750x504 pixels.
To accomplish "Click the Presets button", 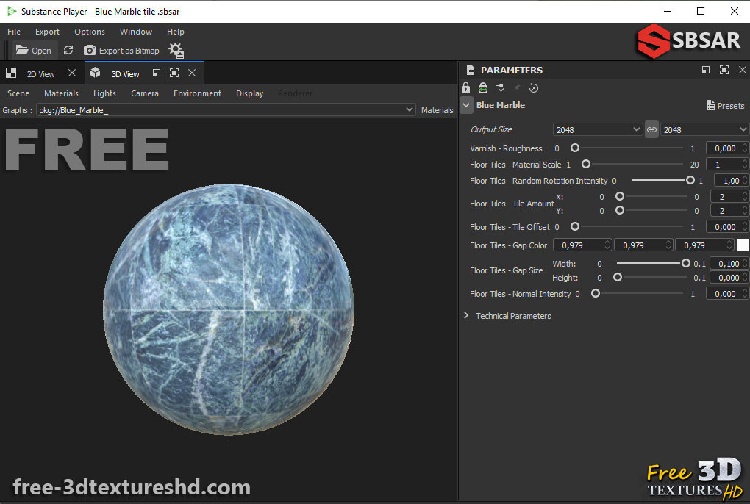I will (x=725, y=105).
